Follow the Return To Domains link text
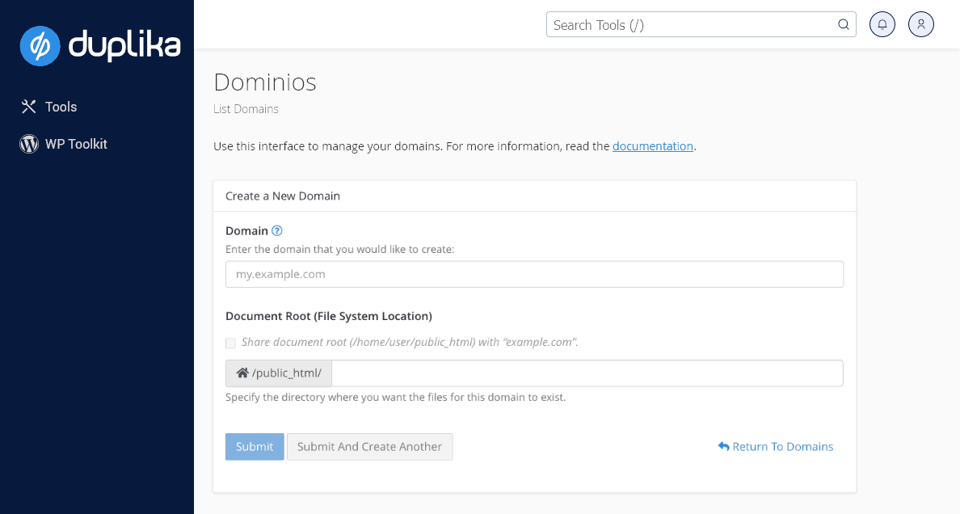This screenshot has height=514, width=960. tap(782, 447)
